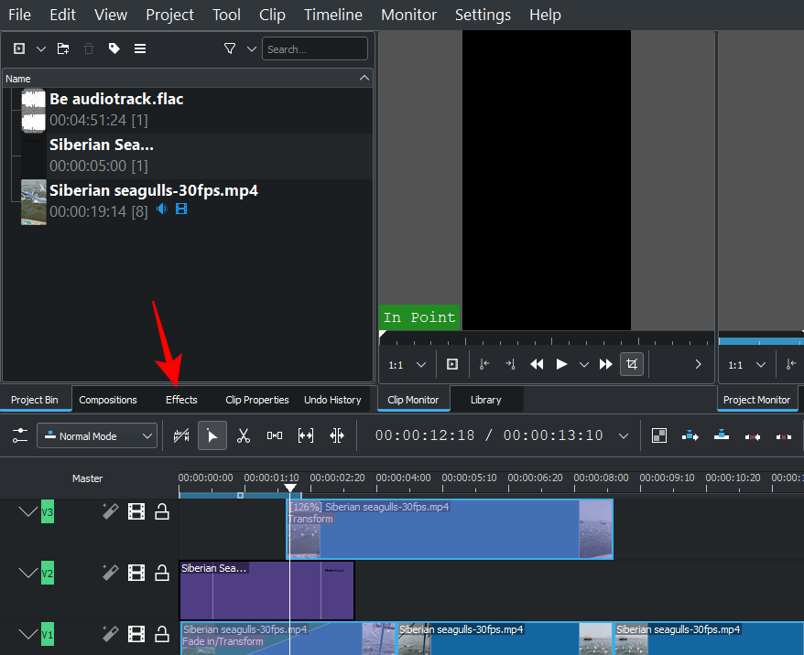Image resolution: width=804 pixels, height=655 pixels.
Task: Switch to the Project Monitor tab
Action: [756, 400]
